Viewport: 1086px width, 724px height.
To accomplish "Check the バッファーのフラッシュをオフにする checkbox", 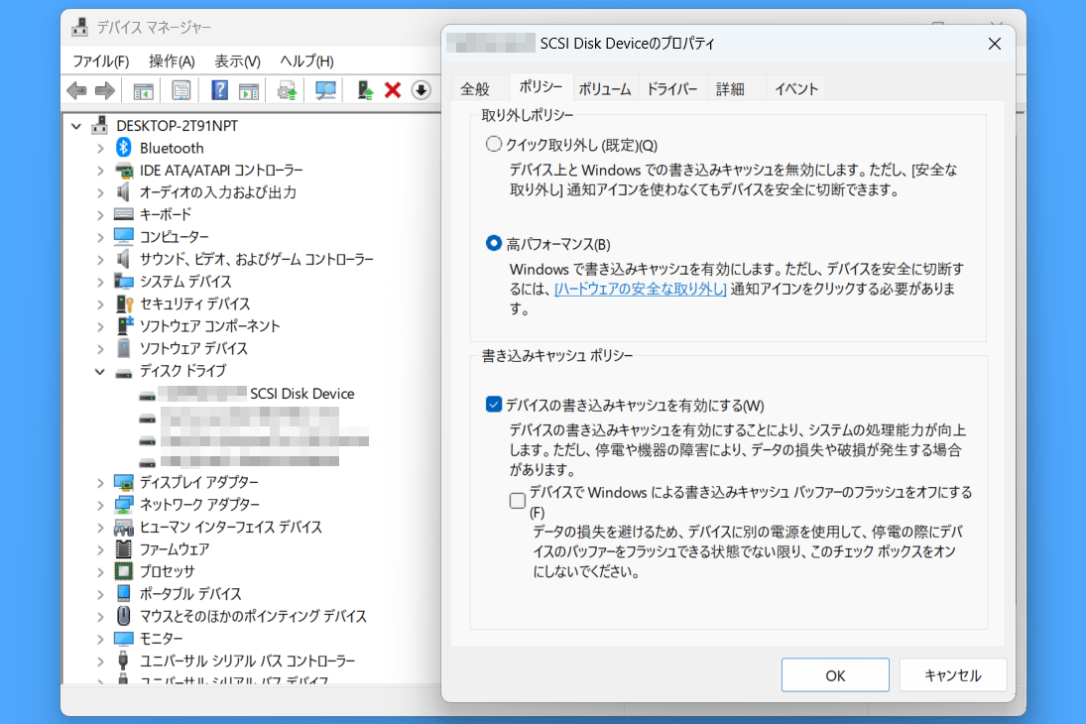I will 518,500.
